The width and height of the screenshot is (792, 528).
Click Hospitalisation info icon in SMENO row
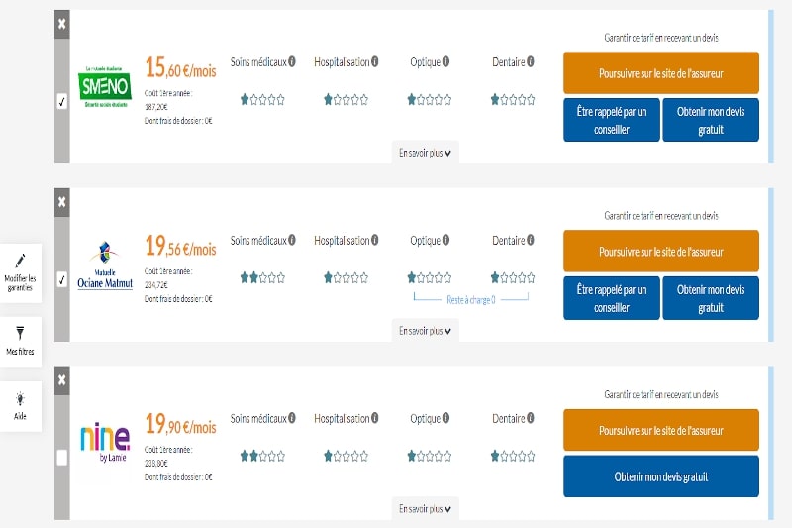coord(376,62)
